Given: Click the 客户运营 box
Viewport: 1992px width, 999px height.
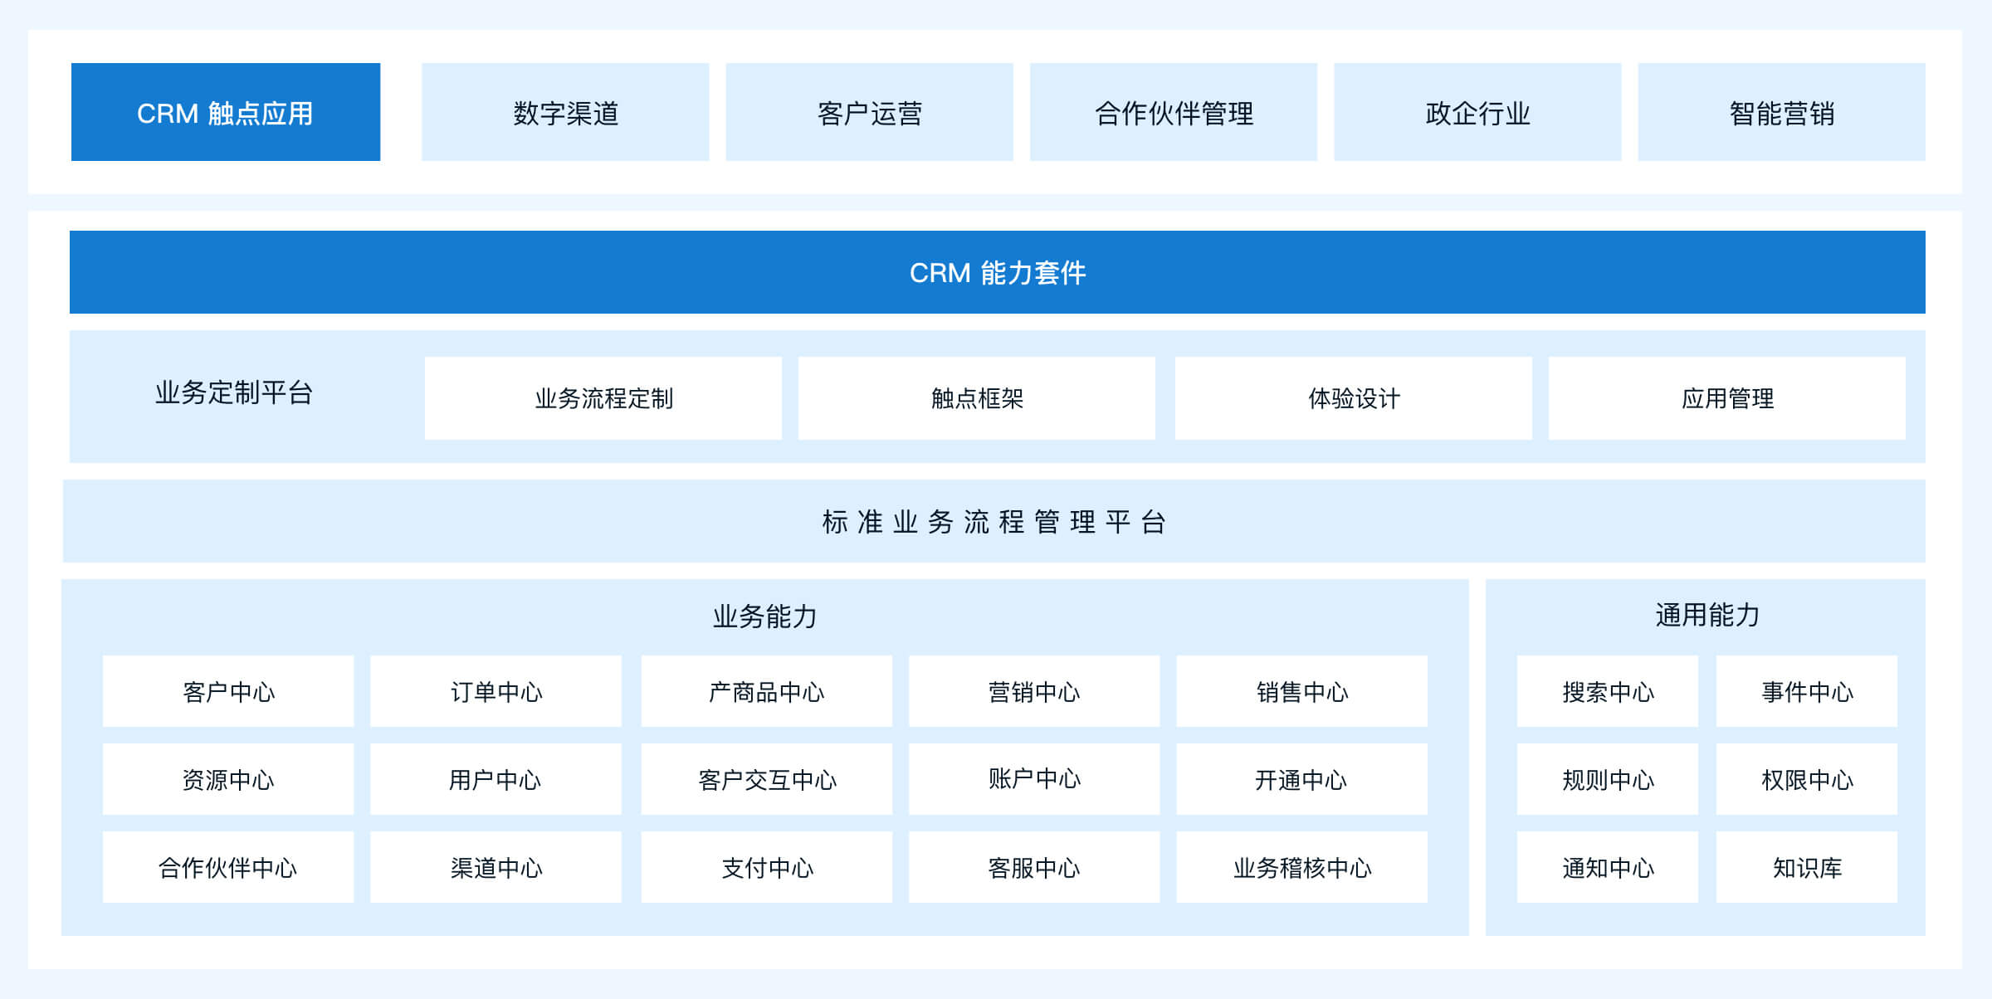Looking at the screenshot, I should click(869, 112).
